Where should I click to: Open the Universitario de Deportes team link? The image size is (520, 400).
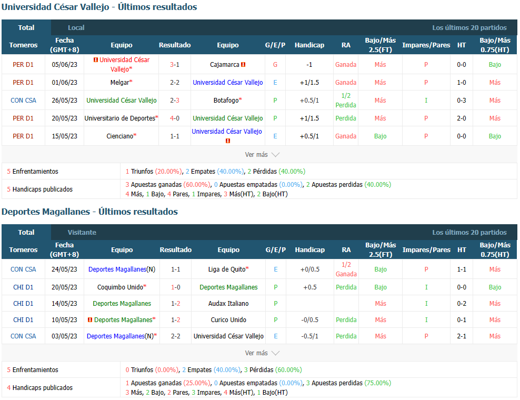point(119,118)
